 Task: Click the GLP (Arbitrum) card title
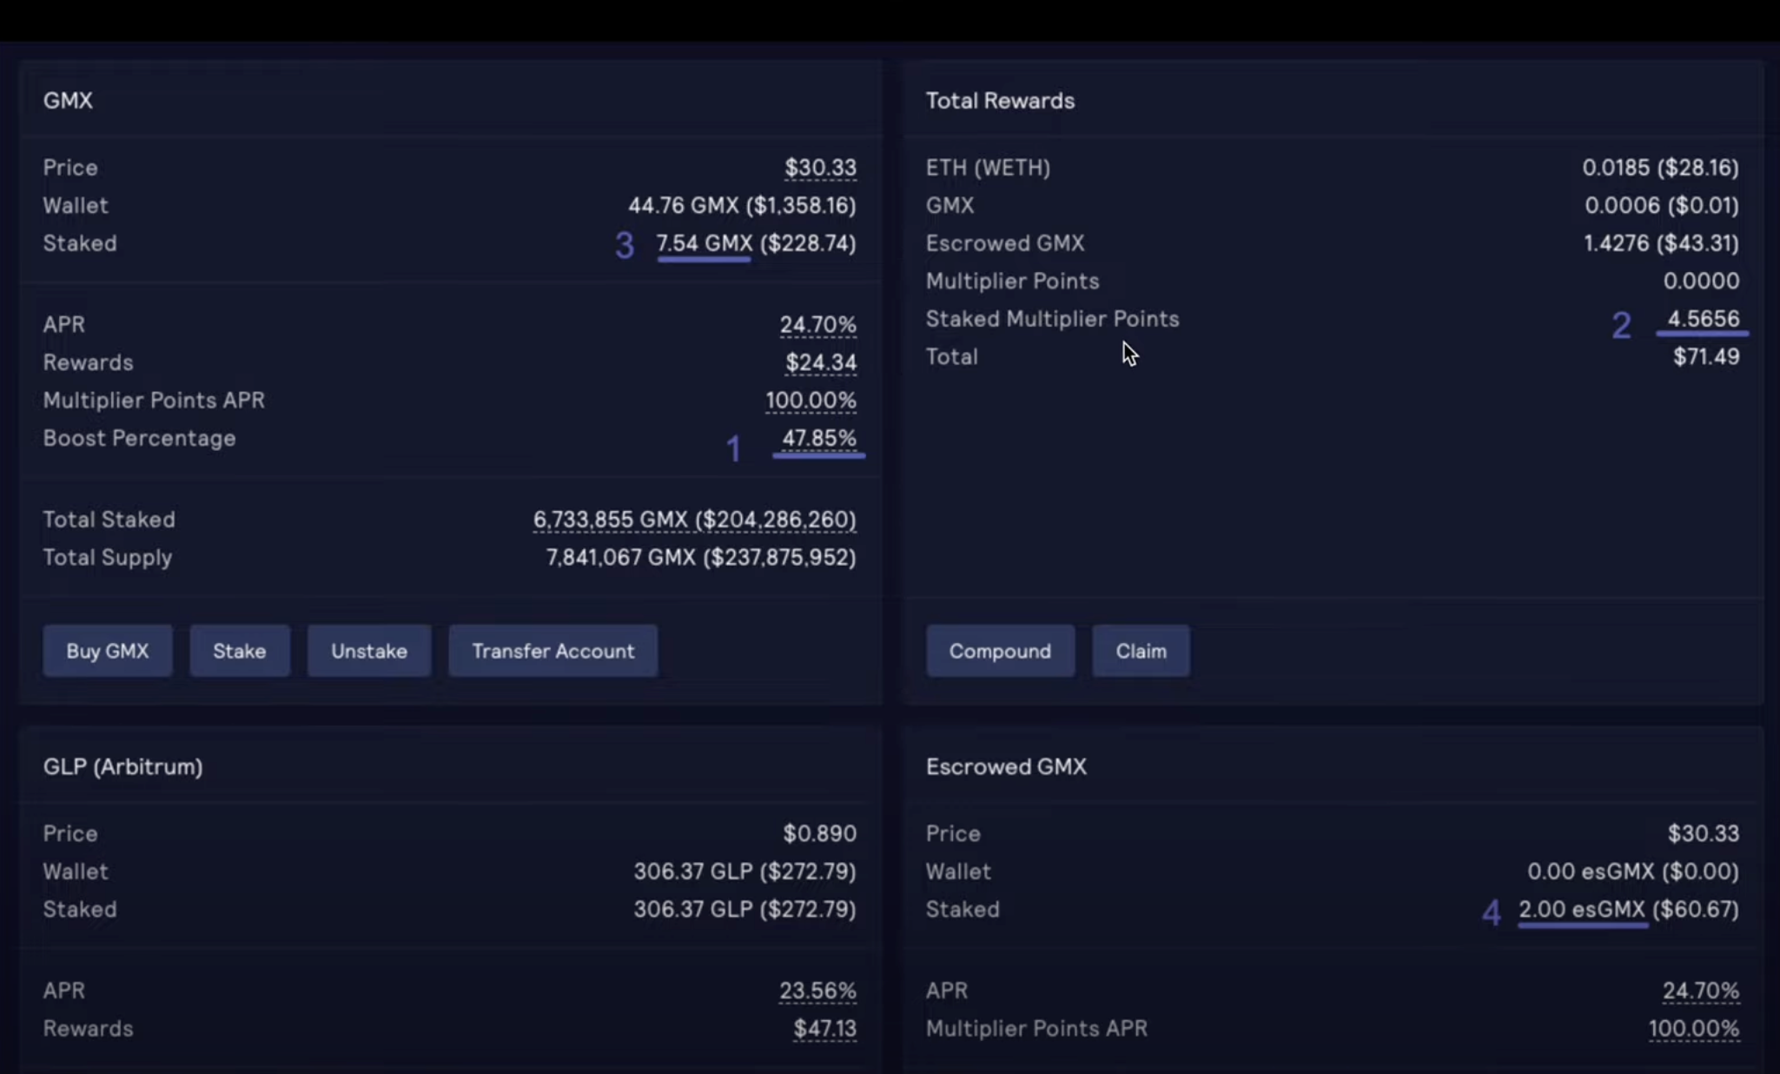122,767
